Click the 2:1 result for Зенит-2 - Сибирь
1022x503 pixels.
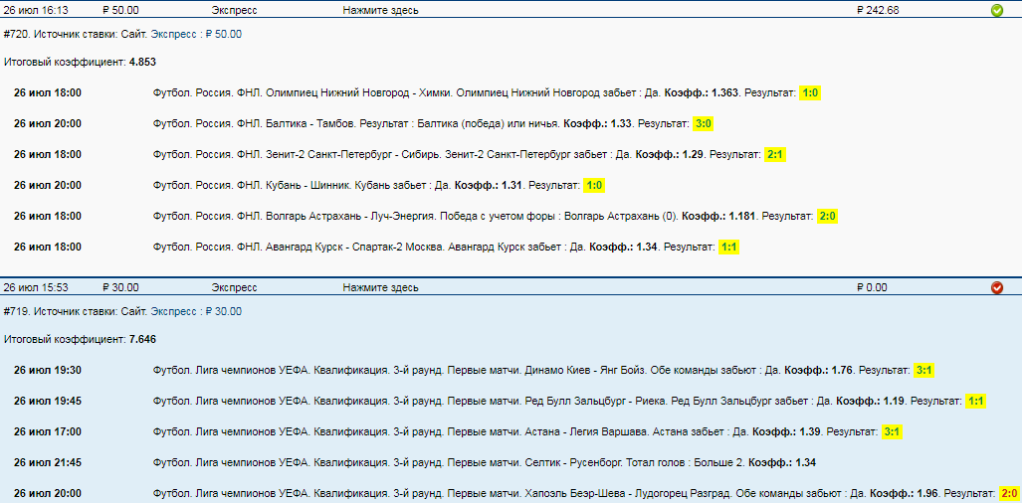point(775,154)
